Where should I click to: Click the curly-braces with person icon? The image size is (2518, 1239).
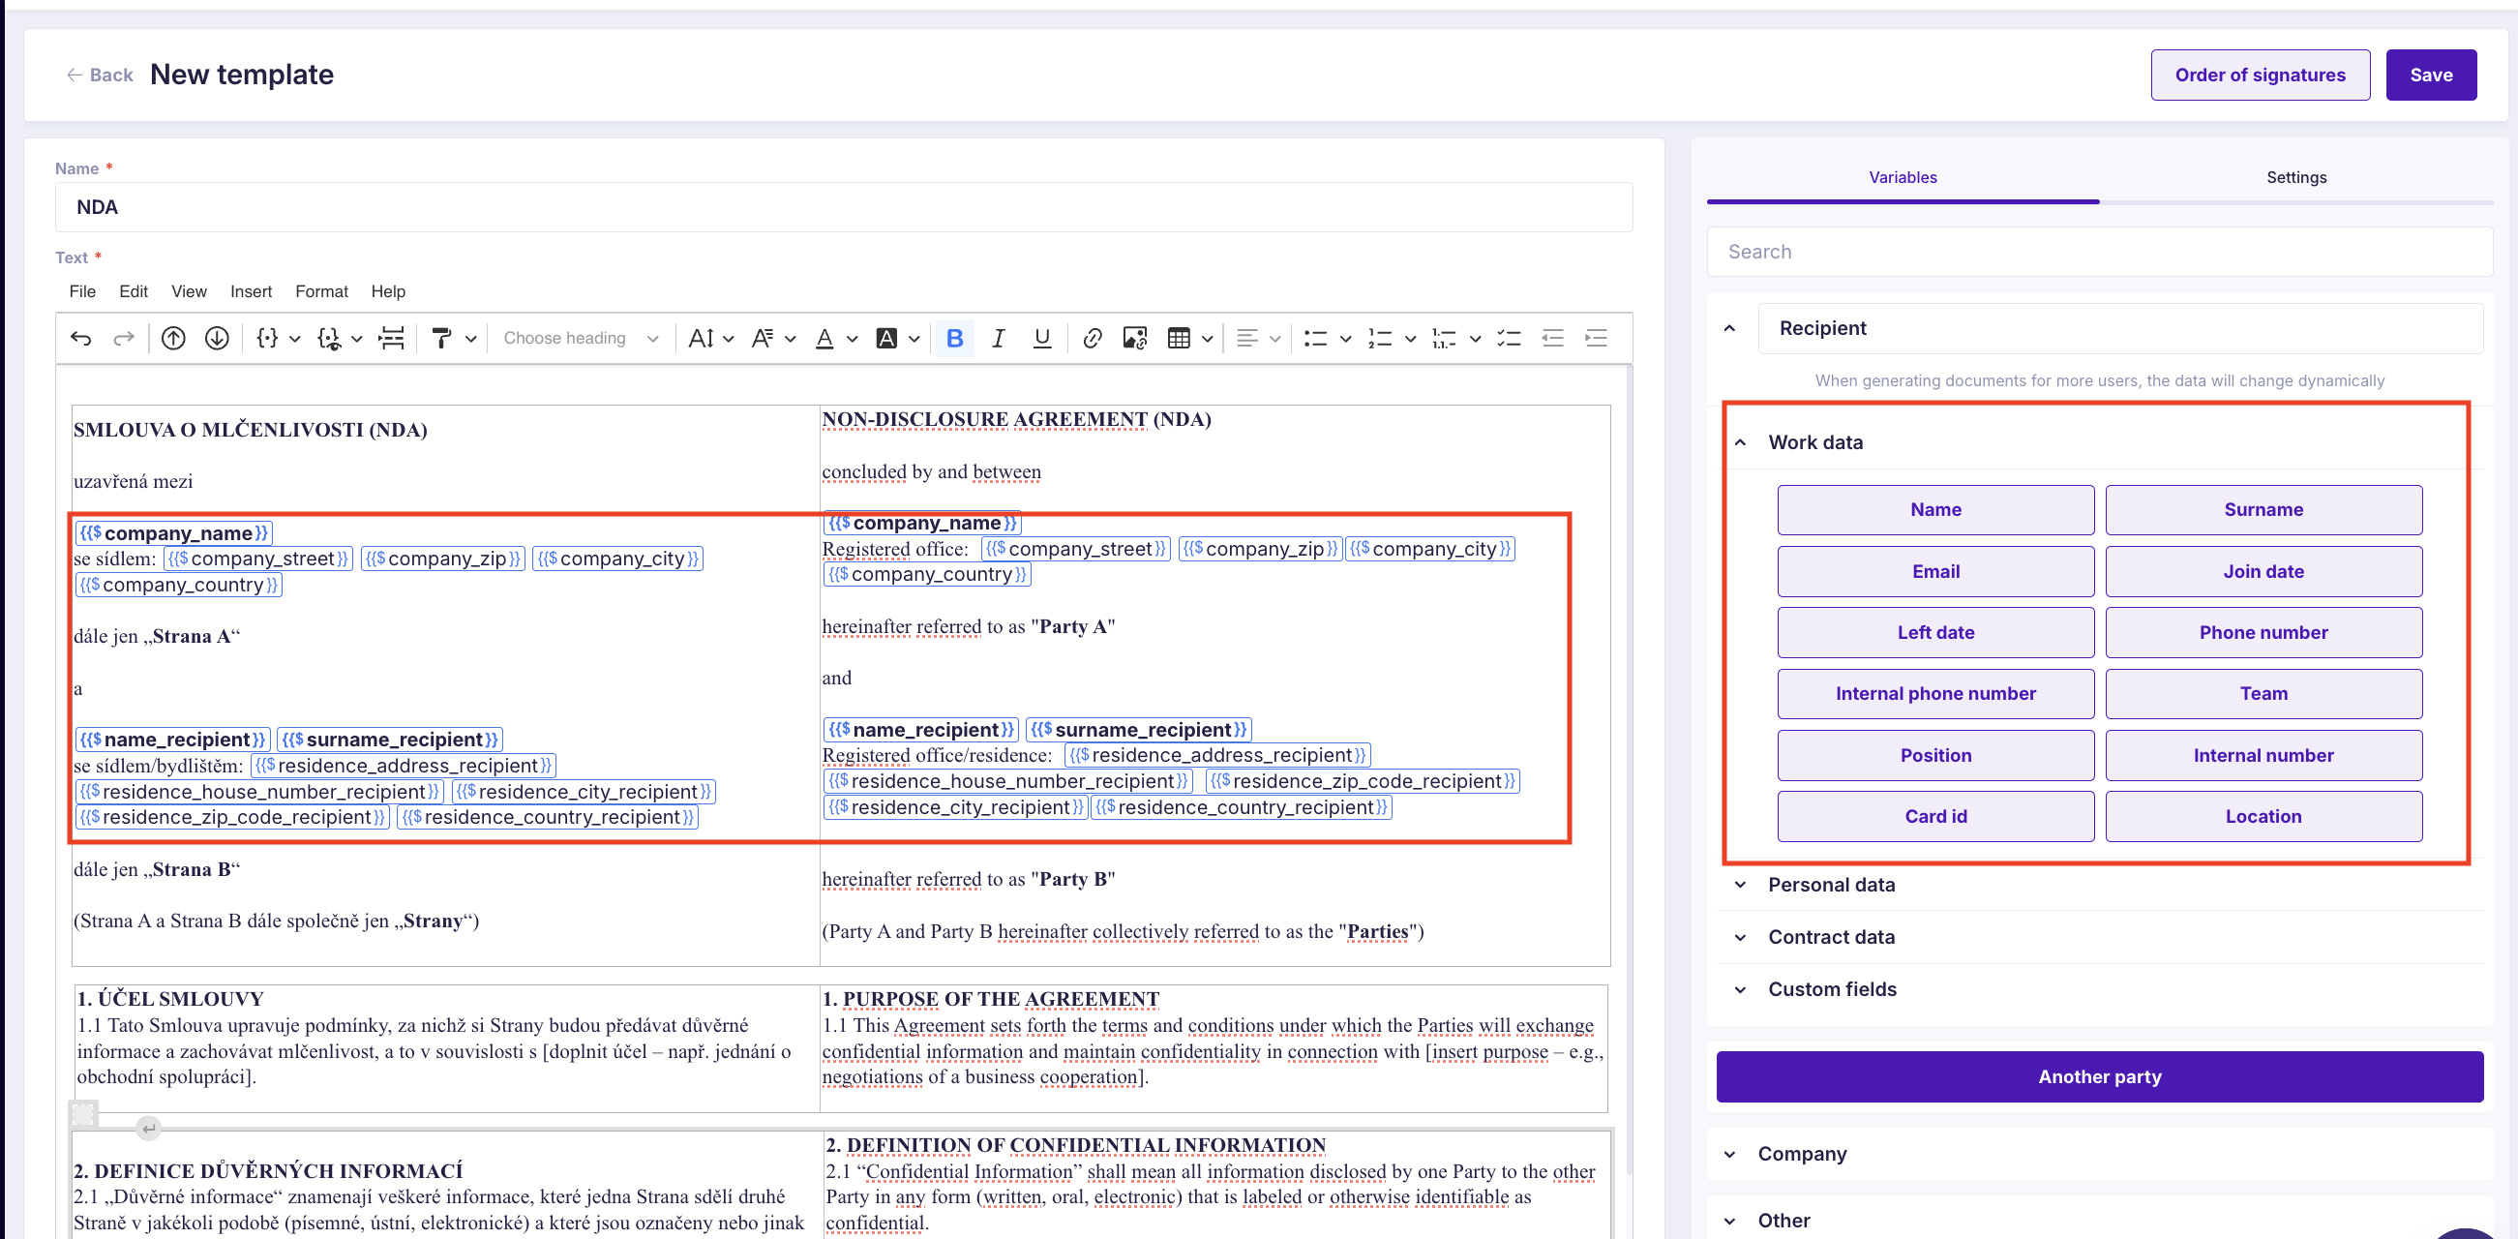pos(329,339)
